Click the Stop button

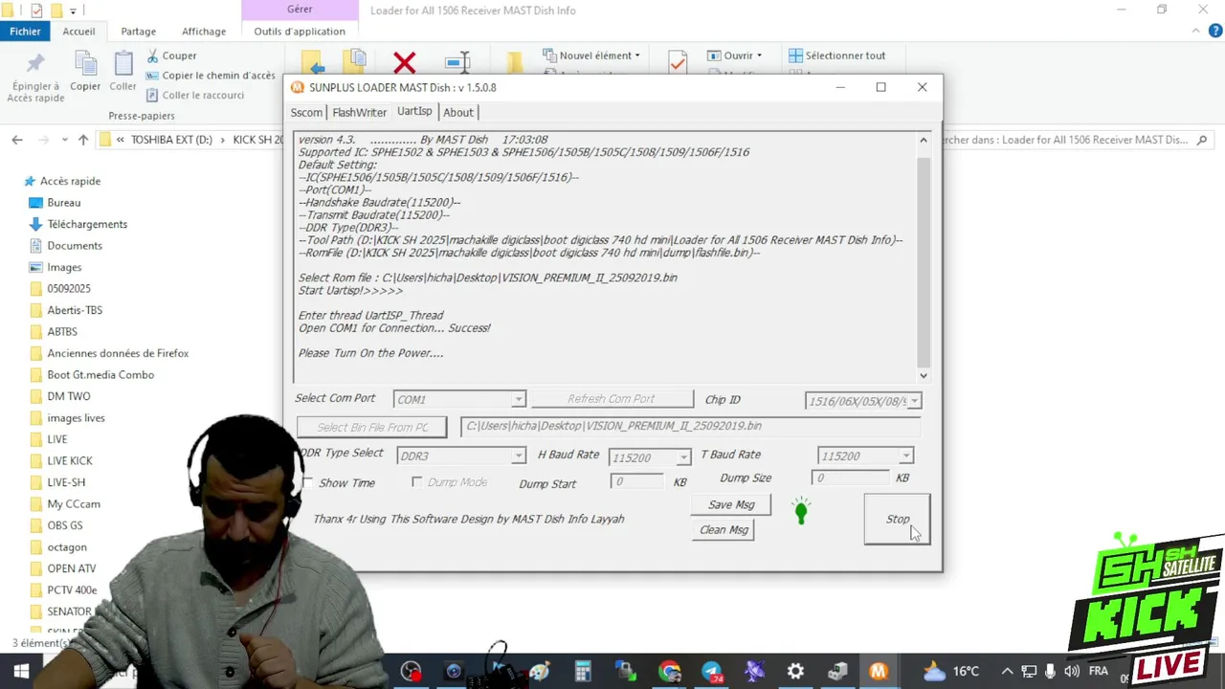point(897,519)
